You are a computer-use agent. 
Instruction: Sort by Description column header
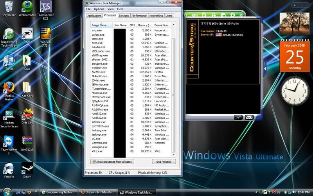tap(162, 25)
